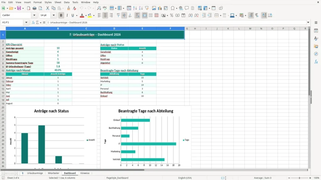The width and height of the screenshot is (321, 180).
Task: Open the font size dropdown
Action: (54, 15)
